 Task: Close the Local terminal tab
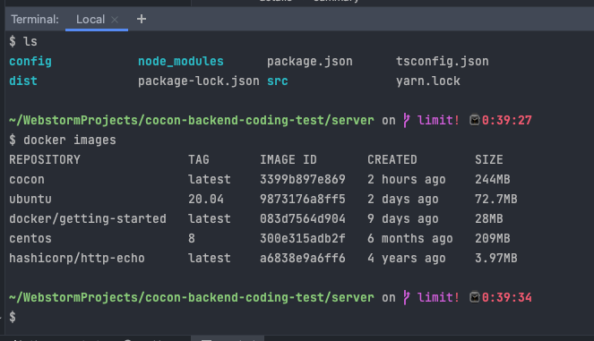pos(115,20)
